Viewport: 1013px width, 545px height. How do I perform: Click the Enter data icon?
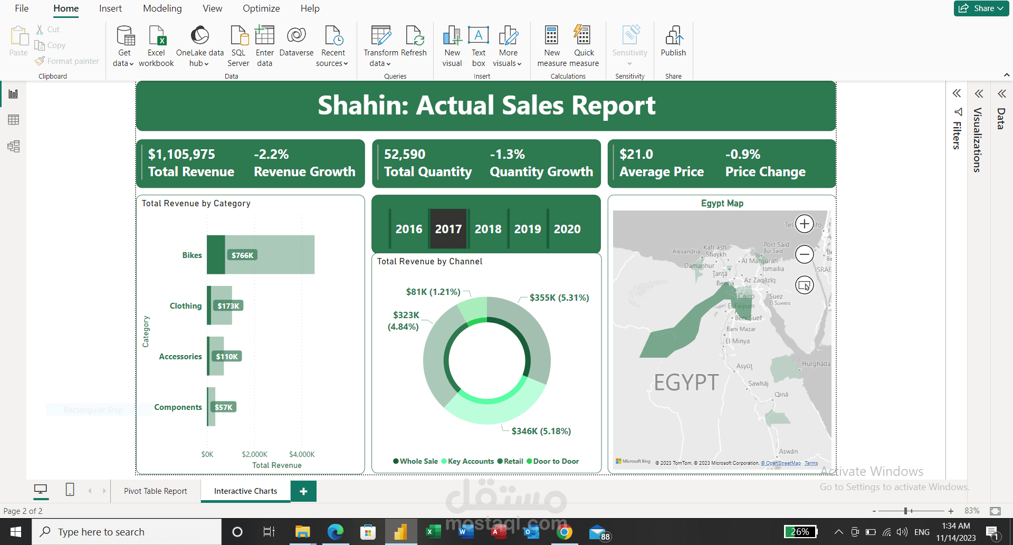264,45
